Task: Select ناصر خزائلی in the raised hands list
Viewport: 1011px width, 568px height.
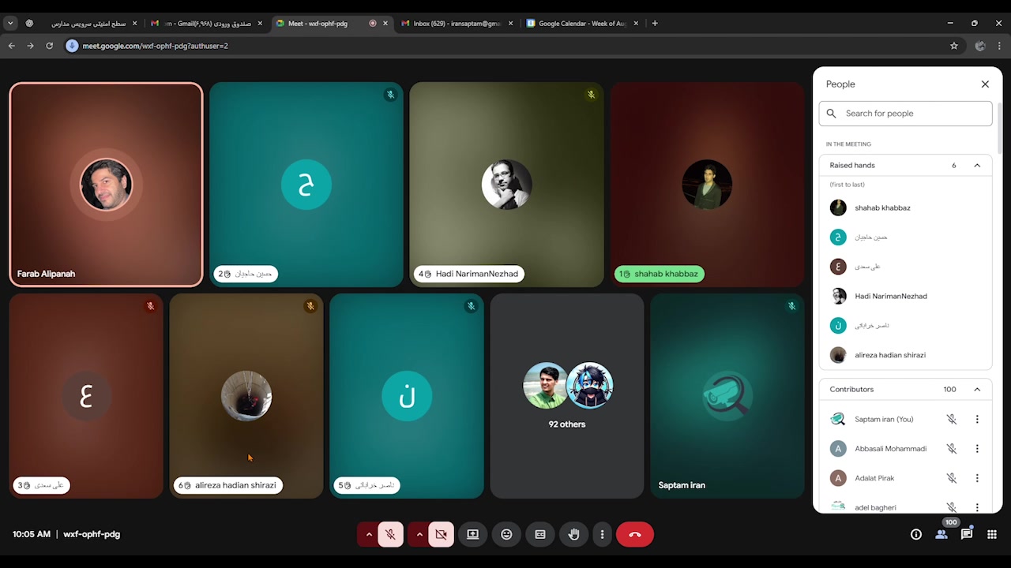Action: 905,325
